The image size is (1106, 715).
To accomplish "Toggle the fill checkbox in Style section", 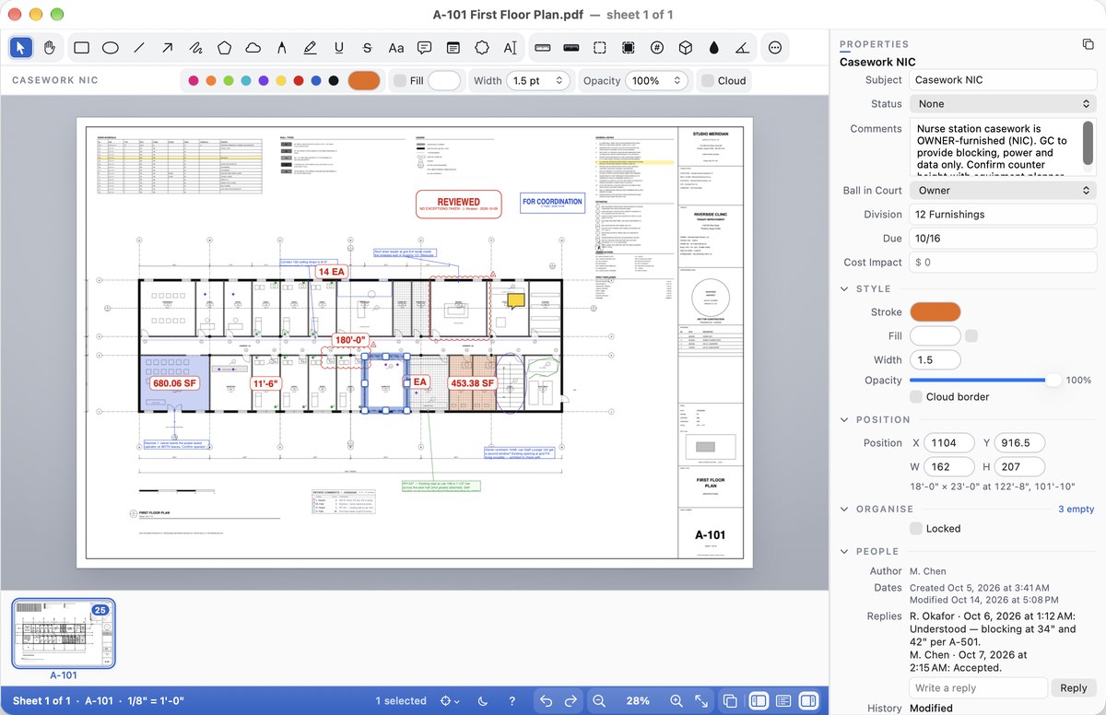I will click(971, 336).
